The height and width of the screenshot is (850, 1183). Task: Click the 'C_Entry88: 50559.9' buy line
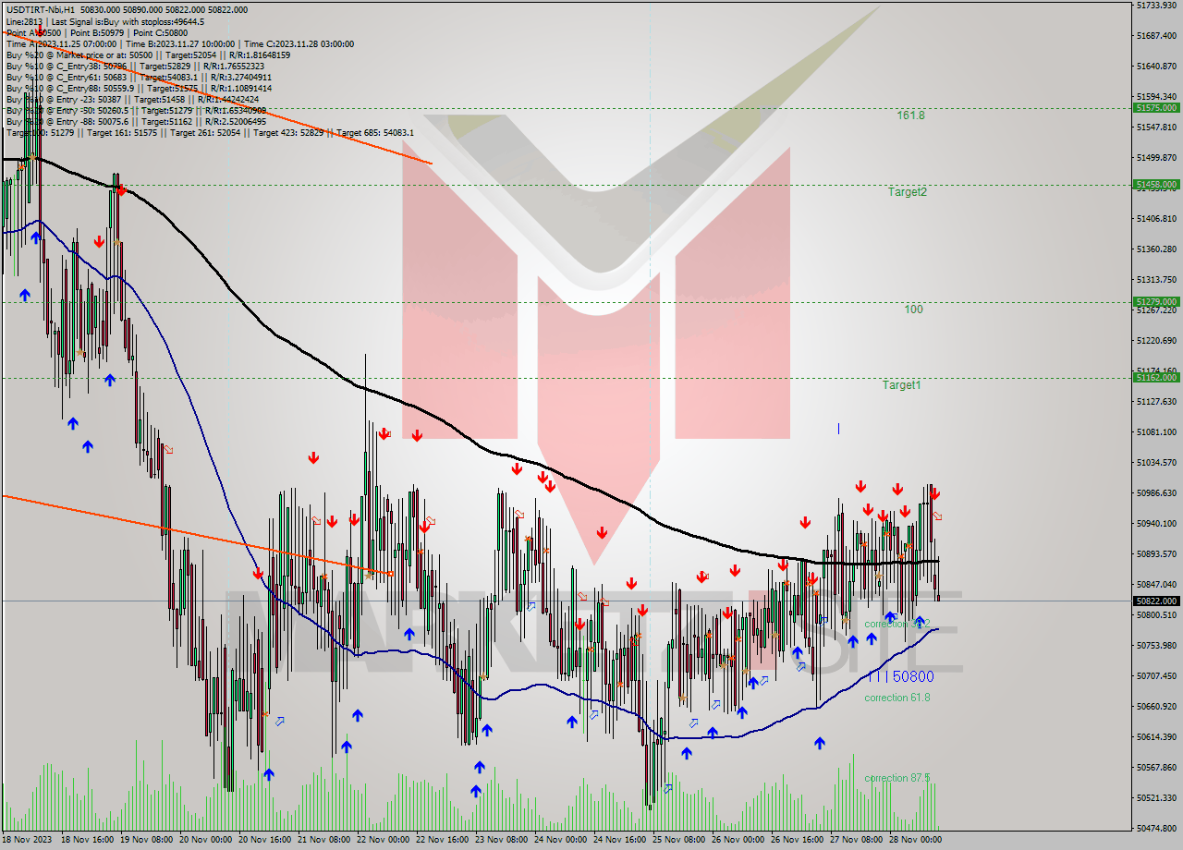(139, 88)
